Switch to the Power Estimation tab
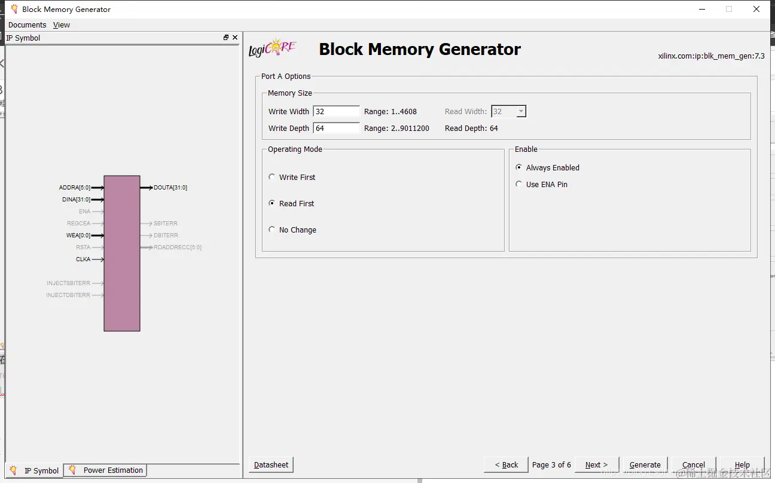 pyautogui.click(x=105, y=470)
